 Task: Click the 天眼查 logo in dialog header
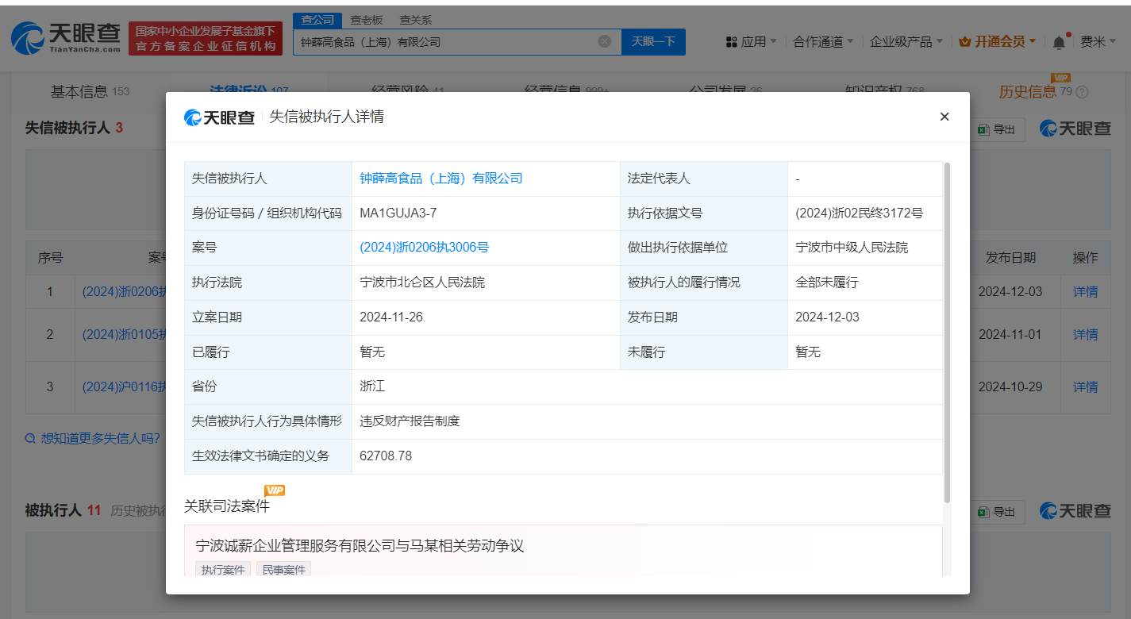point(219,117)
